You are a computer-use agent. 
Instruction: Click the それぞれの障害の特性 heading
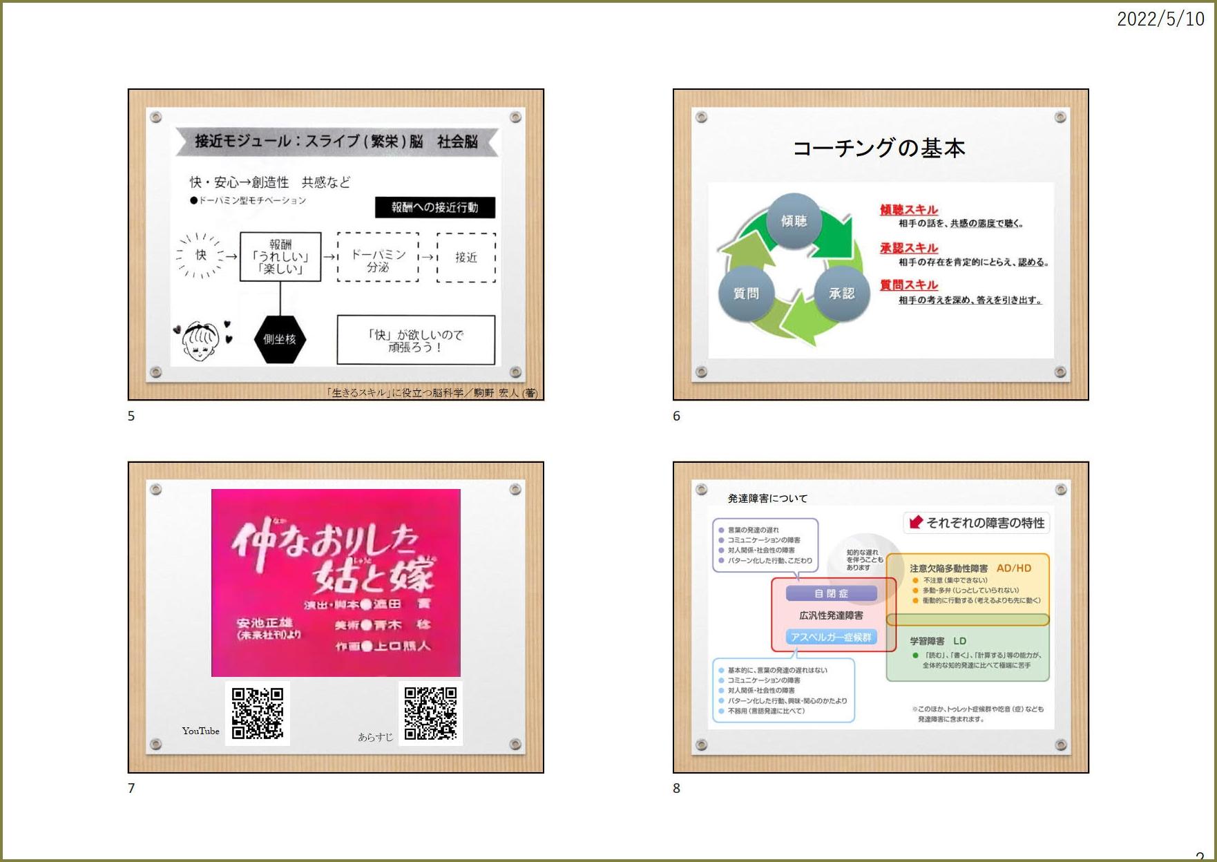pyautogui.click(x=986, y=523)
